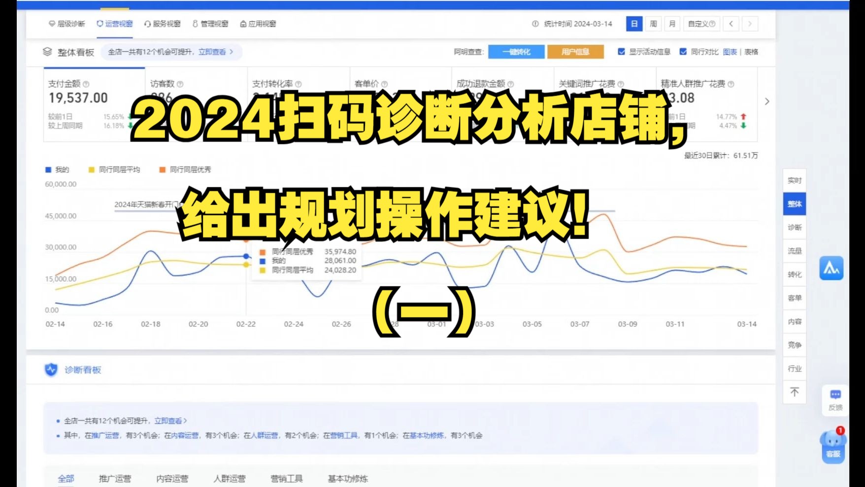Go to previous date with left arrow
The height and width of the screenshot is (487, 865).
[x=731, y=24]
